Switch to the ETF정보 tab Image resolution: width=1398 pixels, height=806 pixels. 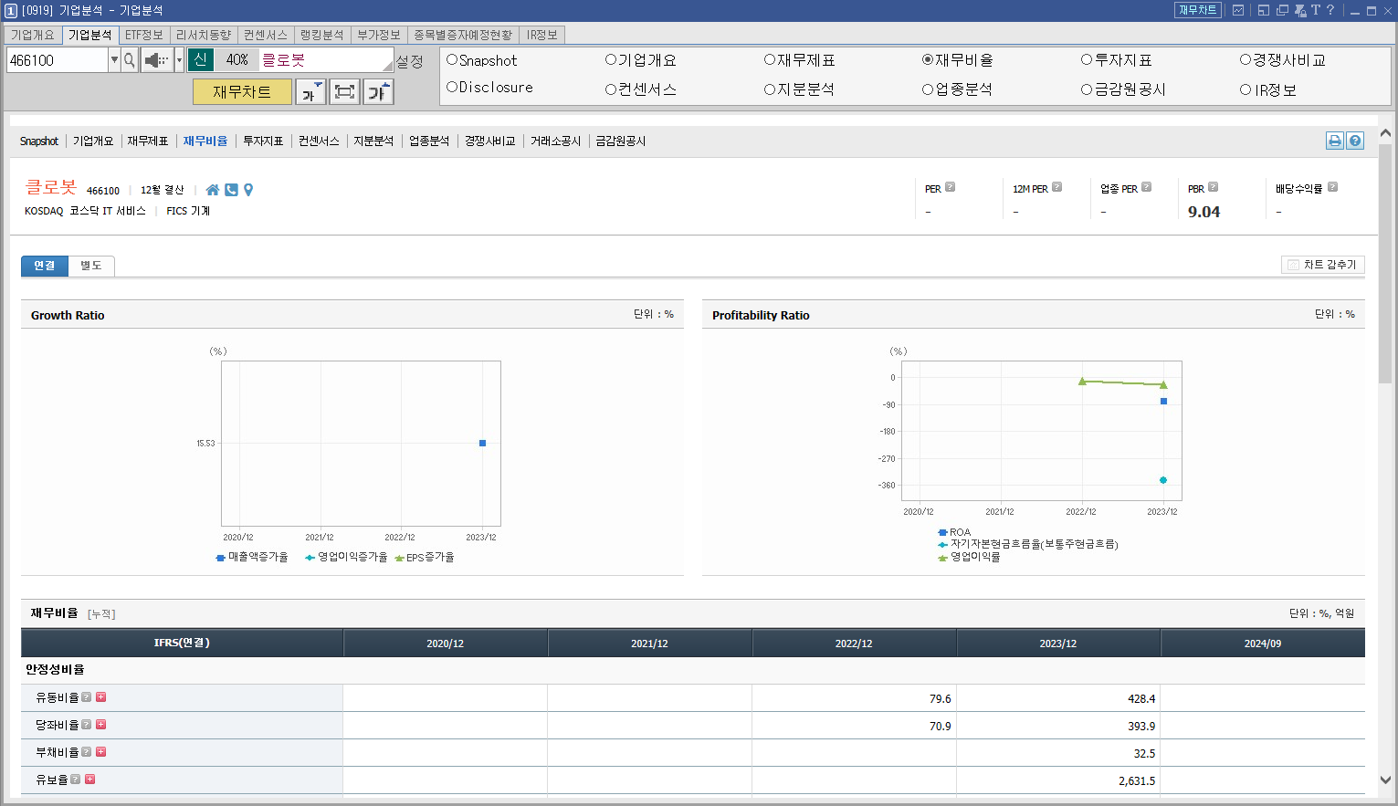point(144,35)
